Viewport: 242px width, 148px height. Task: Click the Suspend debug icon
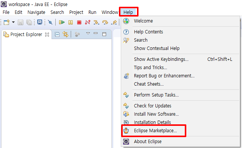pos(70,23)
